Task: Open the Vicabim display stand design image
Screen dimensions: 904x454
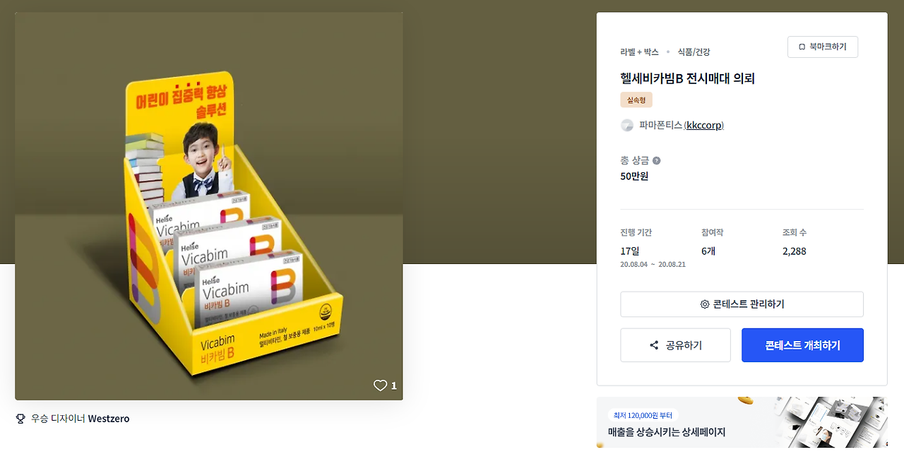Action: (x=209, y=206)
